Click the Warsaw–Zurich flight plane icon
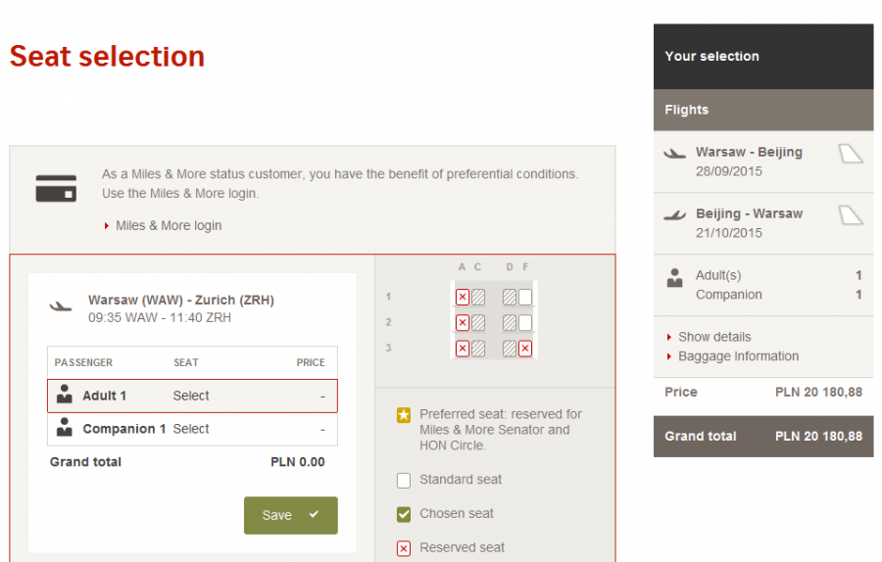Image resolution: width=882 pixels, height=562 pixels. tap(61, 306)
